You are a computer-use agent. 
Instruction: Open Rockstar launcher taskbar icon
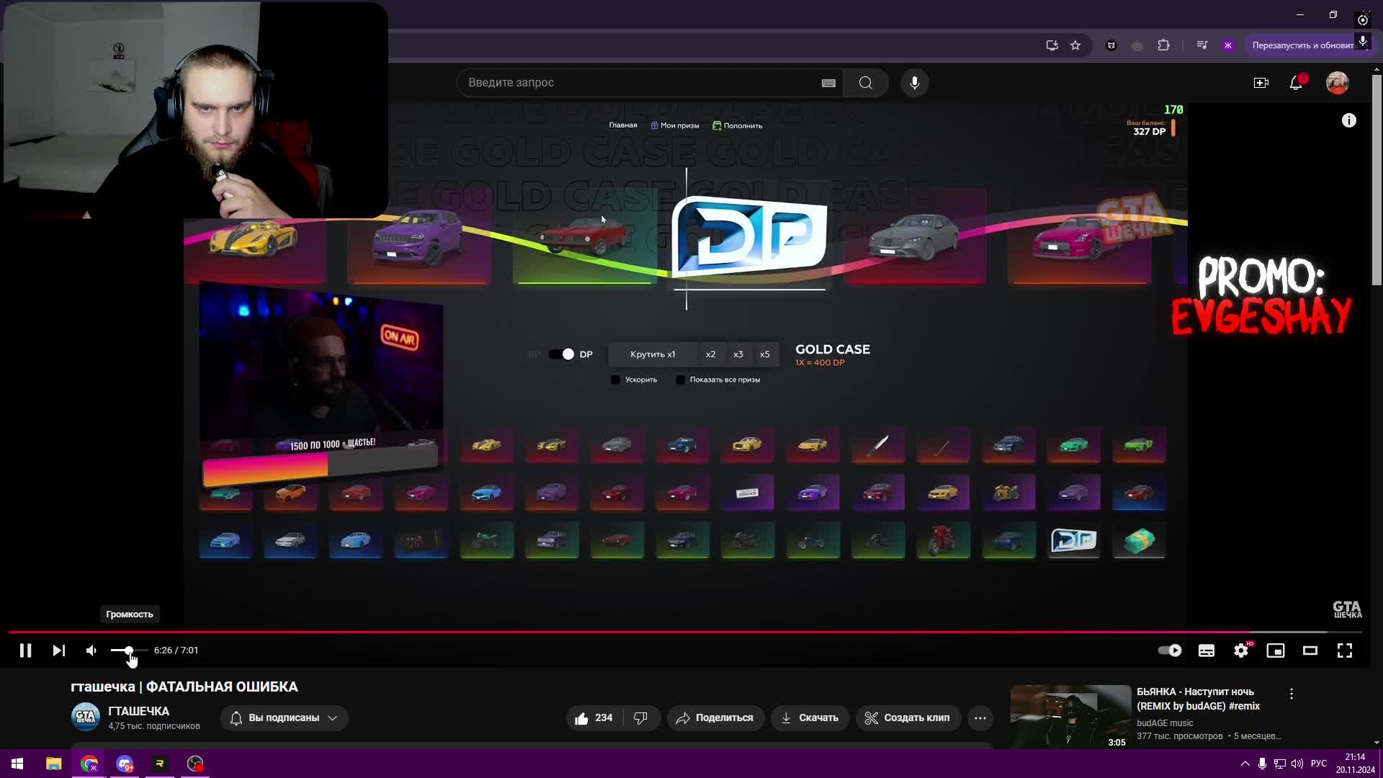160,764
